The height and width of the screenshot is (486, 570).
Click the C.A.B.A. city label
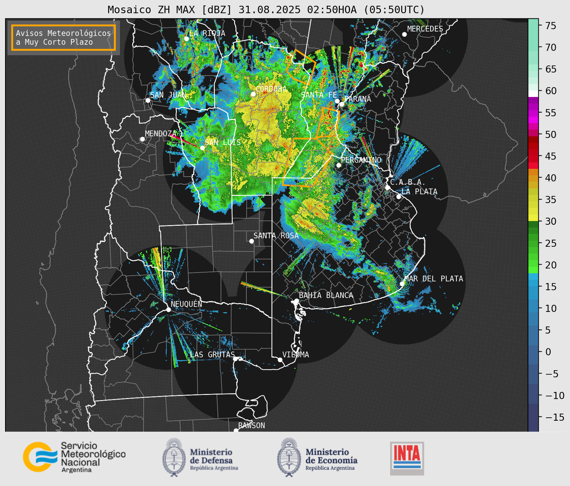coord(408,182)
